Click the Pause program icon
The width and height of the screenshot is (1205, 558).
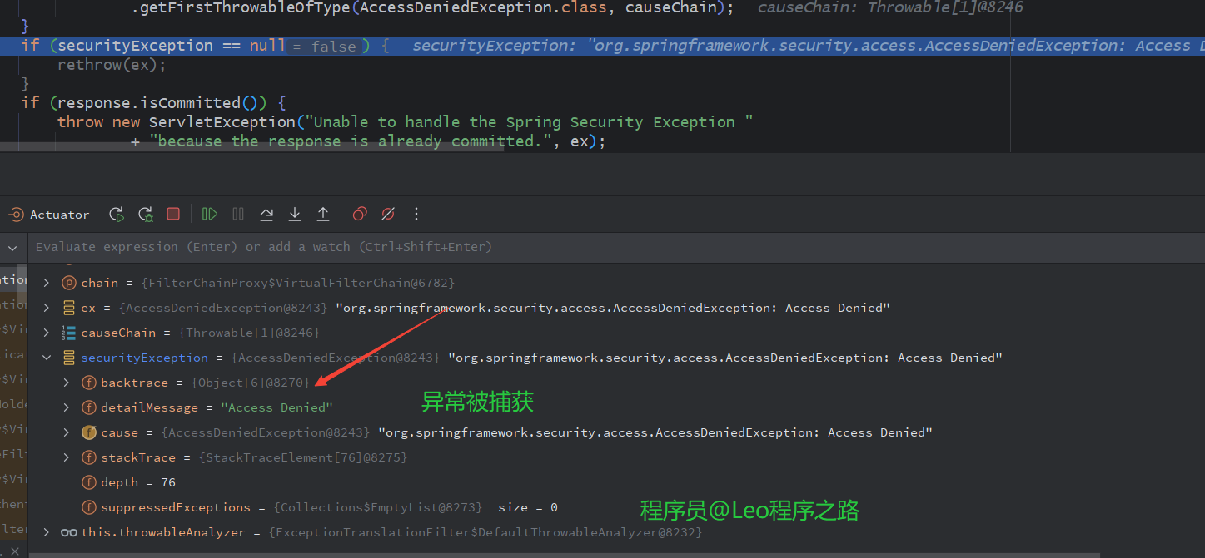click(x=238, y=214)
